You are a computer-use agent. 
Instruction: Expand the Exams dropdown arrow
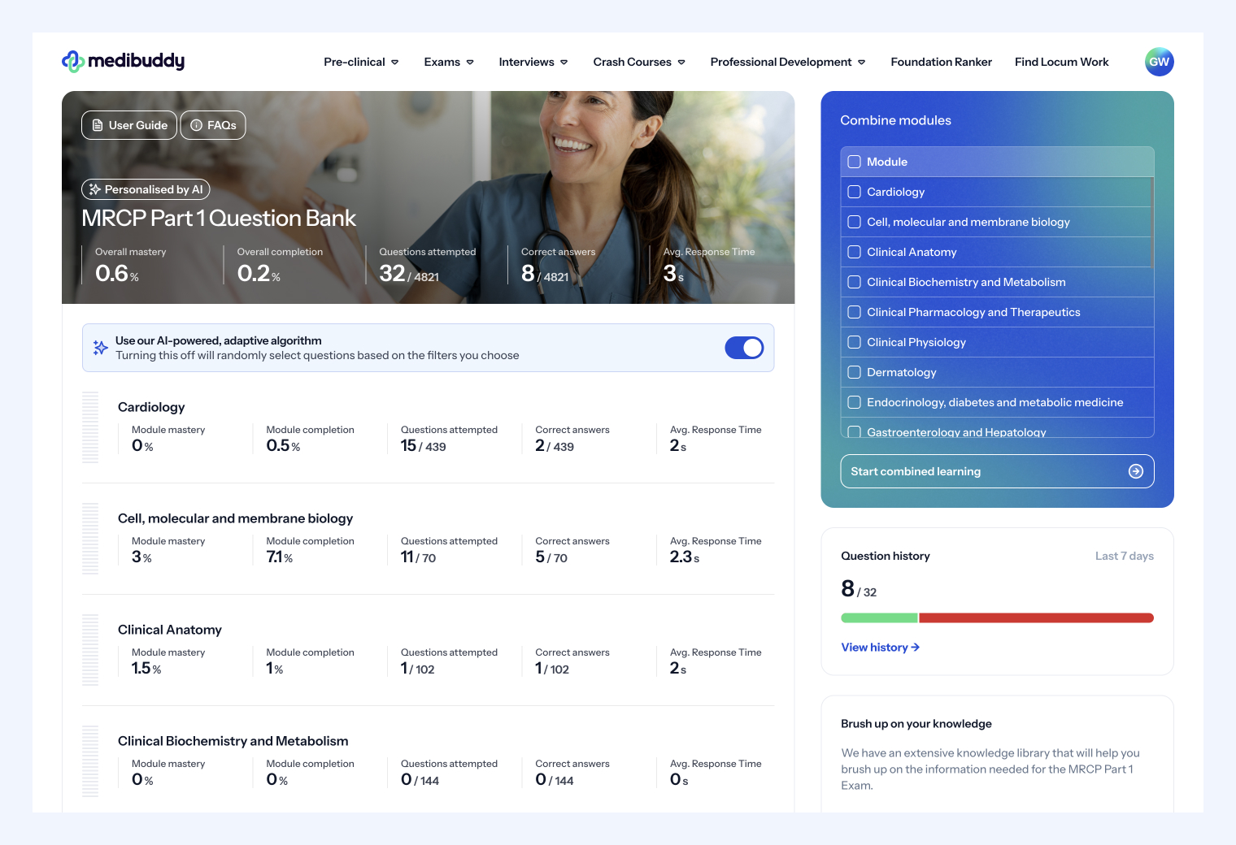(470, 63)
